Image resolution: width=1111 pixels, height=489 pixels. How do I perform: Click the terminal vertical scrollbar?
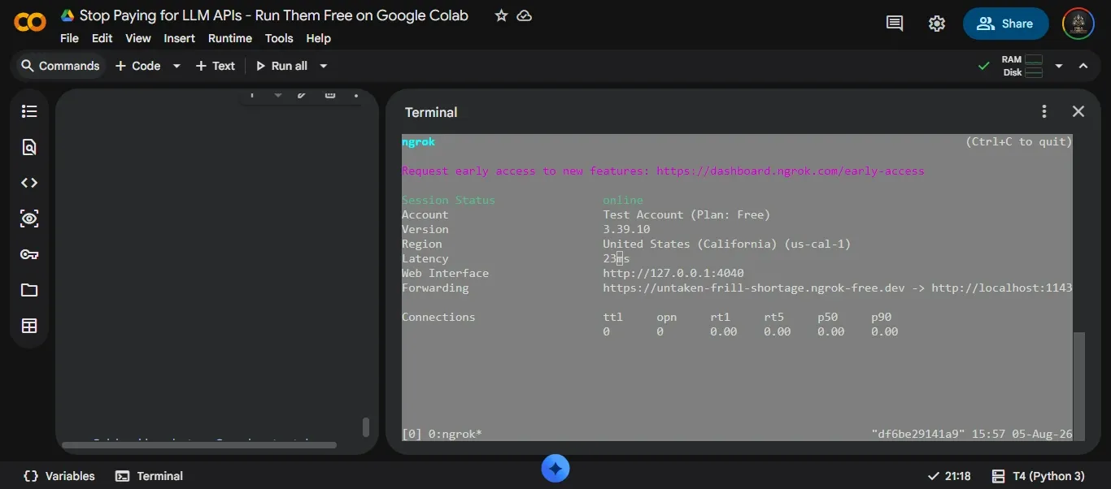1079,386
